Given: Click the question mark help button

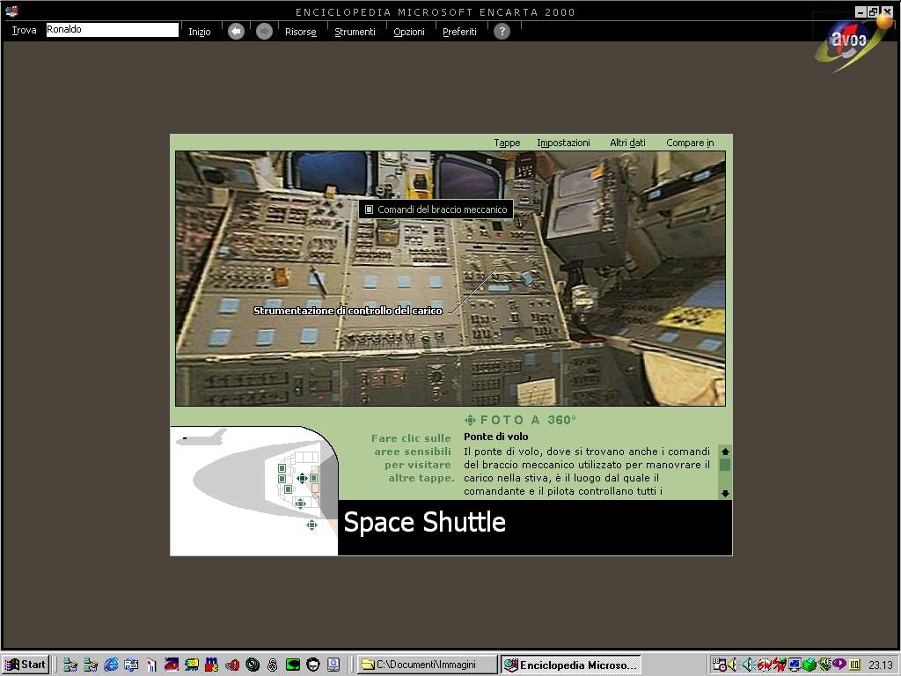Looking at the screenshot, I should (502, 31).
